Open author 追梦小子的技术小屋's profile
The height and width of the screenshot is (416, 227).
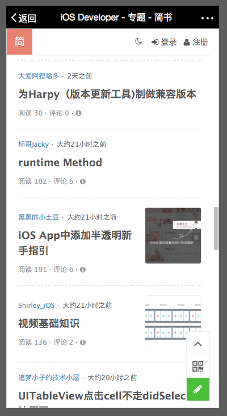(x=49, y=377)
